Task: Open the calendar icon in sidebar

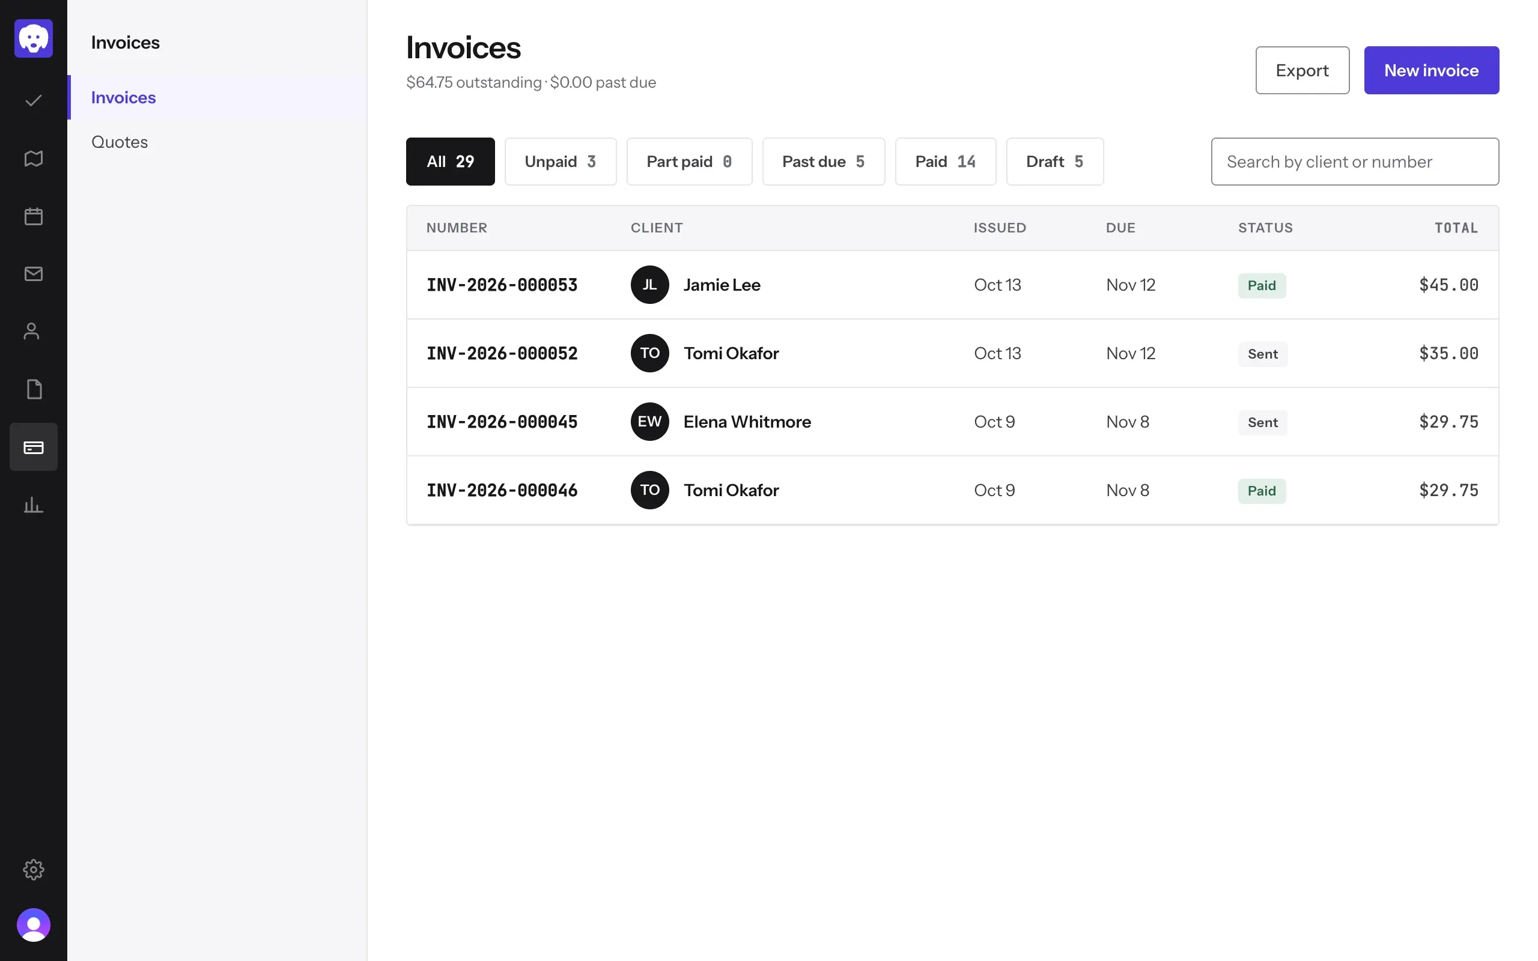Action: [34, 216]
